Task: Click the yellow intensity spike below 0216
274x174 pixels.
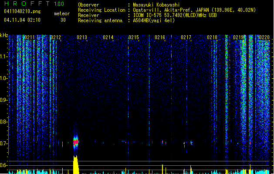Action: pos(162,169)
